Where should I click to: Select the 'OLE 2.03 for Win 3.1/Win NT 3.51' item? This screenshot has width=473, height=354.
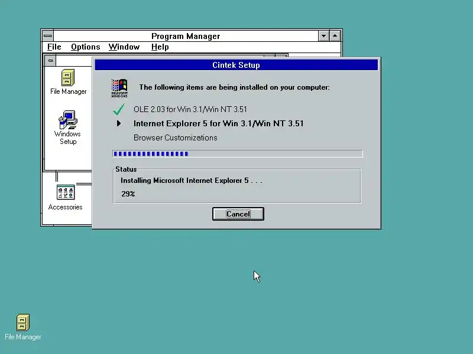(x=190, y=109)
